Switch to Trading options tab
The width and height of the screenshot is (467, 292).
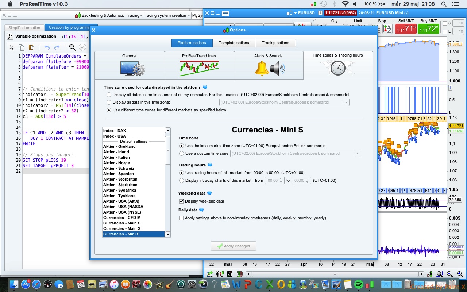(275, 43)
